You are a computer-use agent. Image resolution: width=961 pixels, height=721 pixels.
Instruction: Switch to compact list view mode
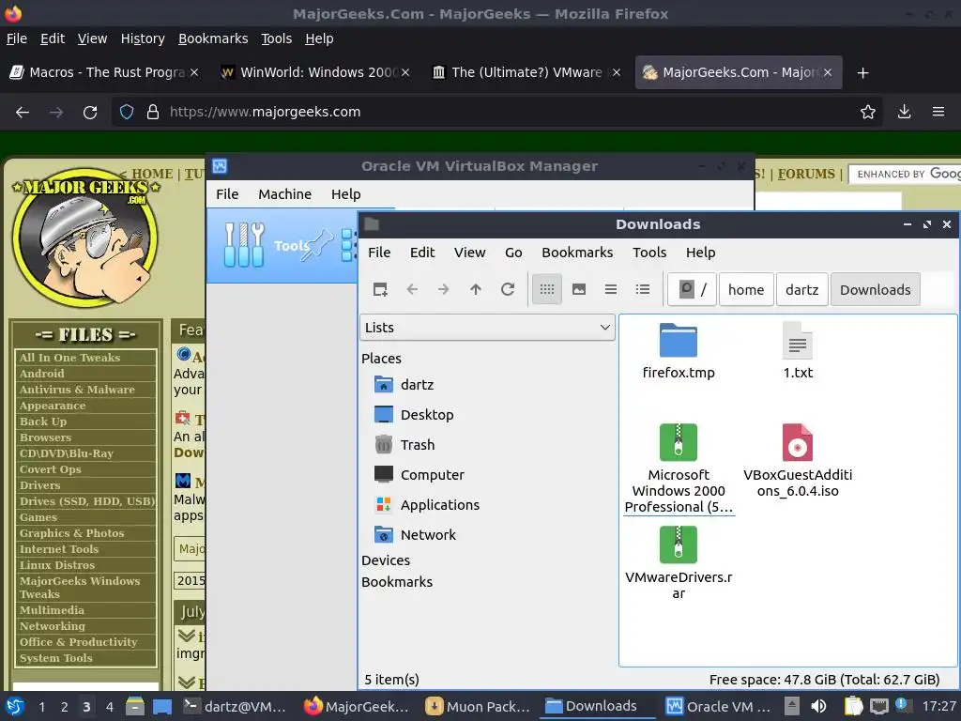tap(611, 289)
